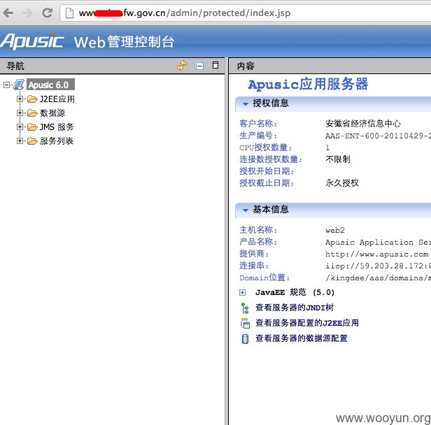Click the customer name 安徽省经济信息中心
431x425 pixels.
(363, 124)
